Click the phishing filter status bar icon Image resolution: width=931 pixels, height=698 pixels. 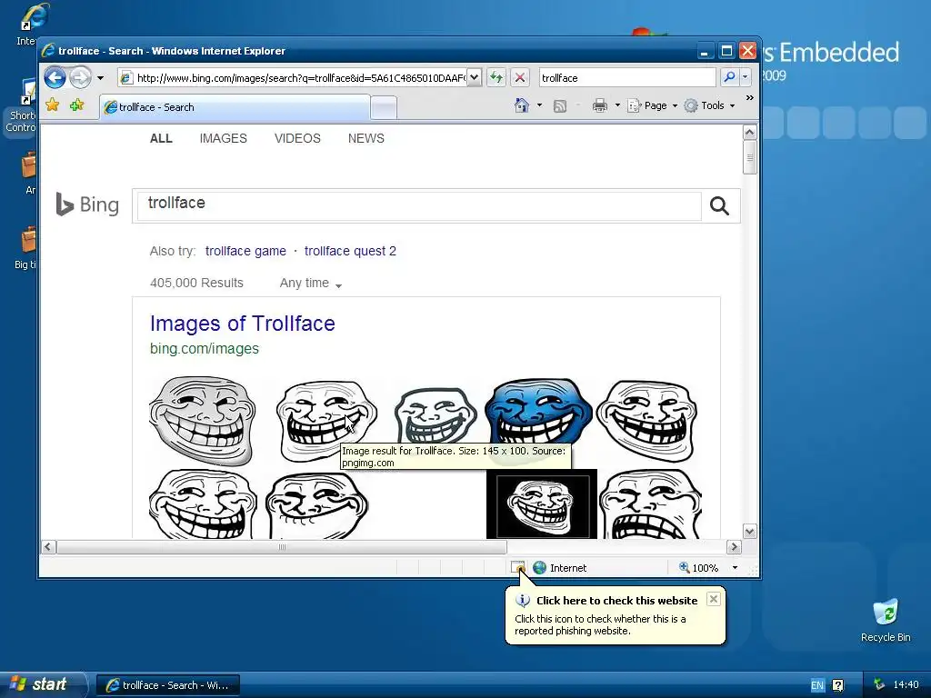(518, 567)
